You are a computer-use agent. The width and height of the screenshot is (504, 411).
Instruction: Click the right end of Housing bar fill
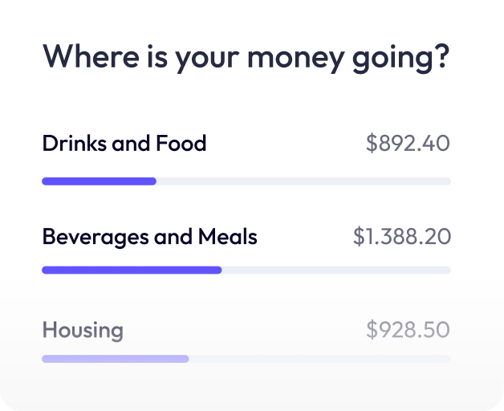click(x=186, y=359)
